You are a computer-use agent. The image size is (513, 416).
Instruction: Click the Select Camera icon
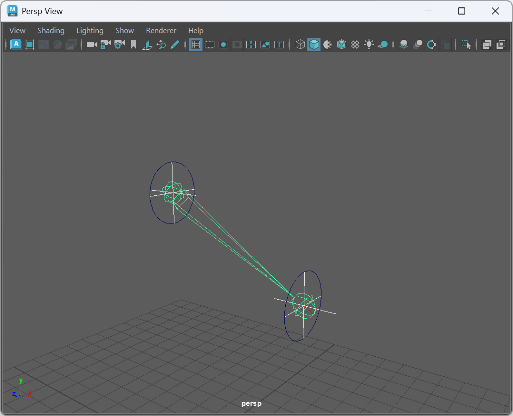(92, 45)
